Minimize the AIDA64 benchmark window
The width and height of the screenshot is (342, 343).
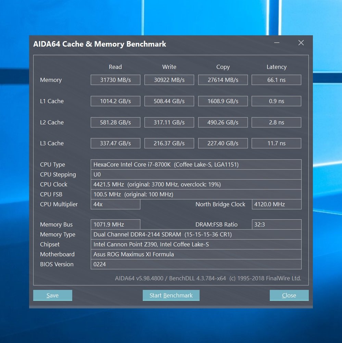(277, 42)
